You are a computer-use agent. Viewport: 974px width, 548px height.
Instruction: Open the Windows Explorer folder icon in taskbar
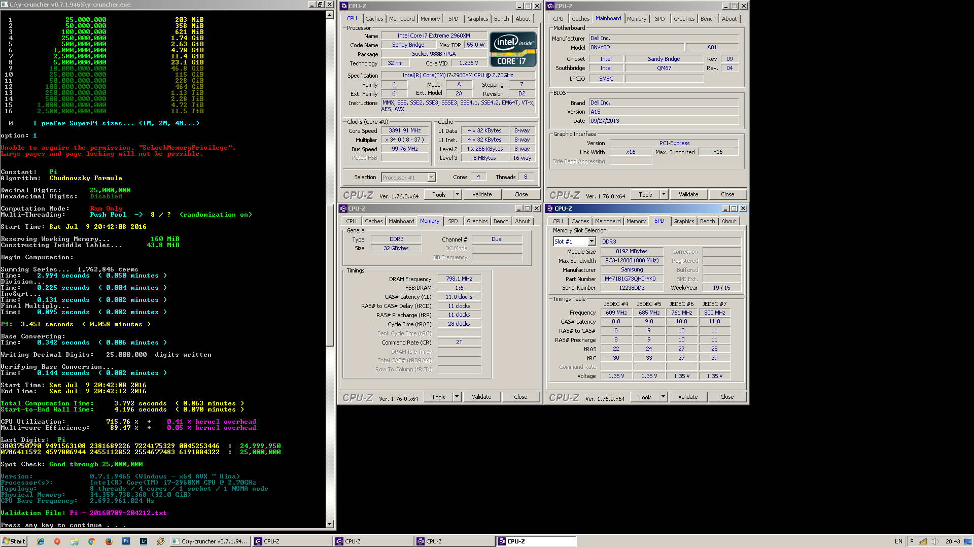(x=74, y=541)
